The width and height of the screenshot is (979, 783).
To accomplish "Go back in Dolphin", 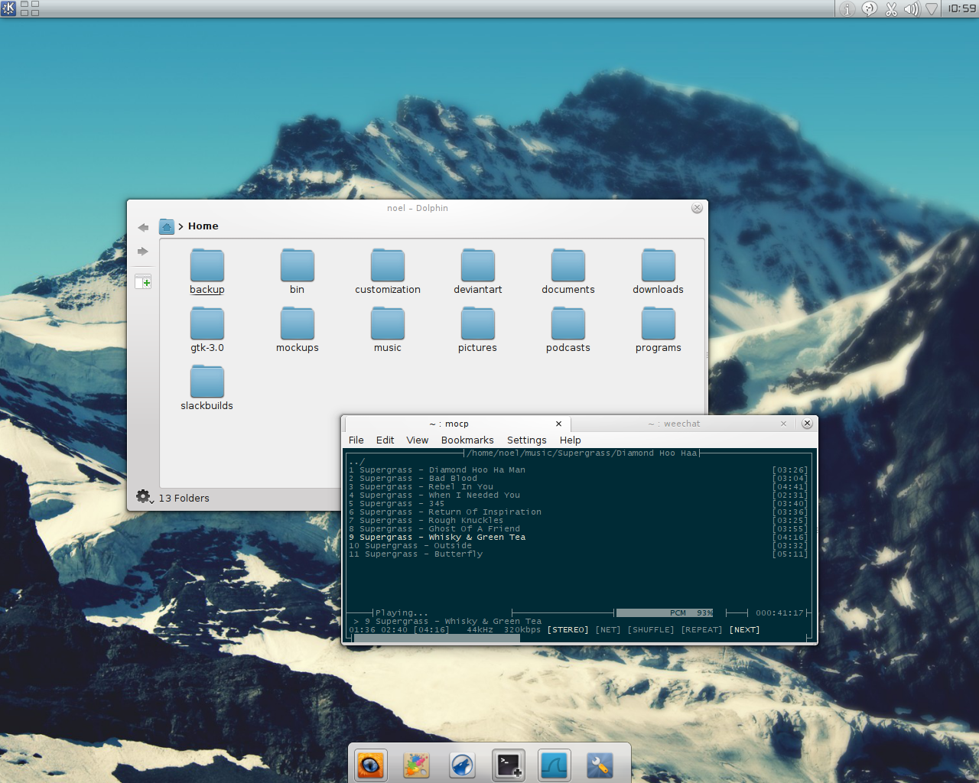I will tap(143, 227).
